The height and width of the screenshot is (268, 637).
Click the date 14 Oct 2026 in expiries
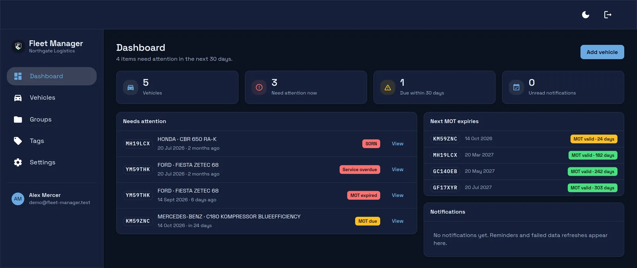point(479,139)
